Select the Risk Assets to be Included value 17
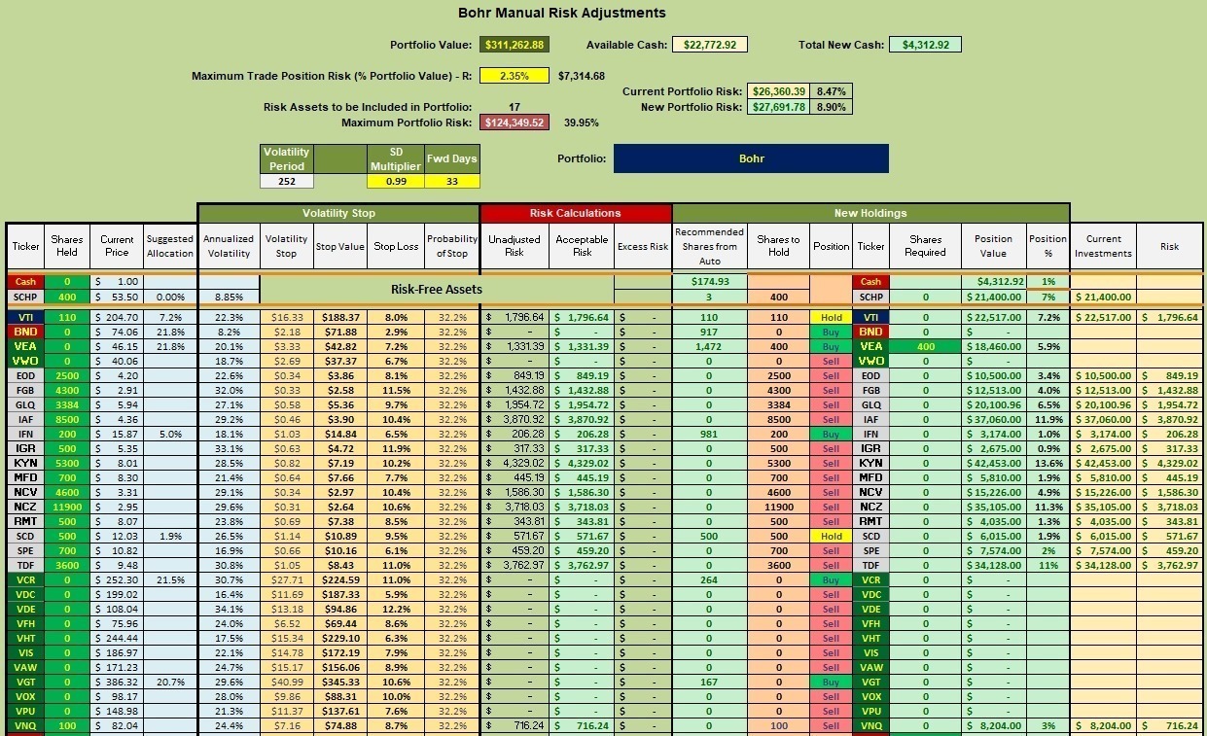This screenshot has width=1207, height=736. tap(514, 107)
